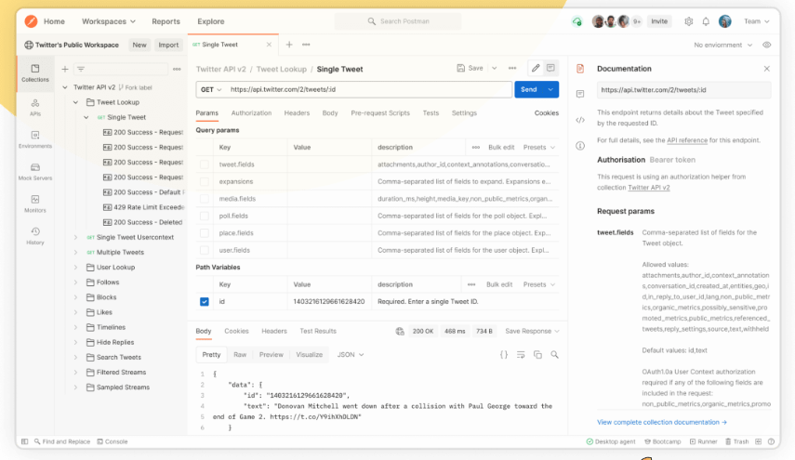This screenshot has height=460, width=795.
Task: Click the environment quick look eye icon
Action: tap(766, 45)
